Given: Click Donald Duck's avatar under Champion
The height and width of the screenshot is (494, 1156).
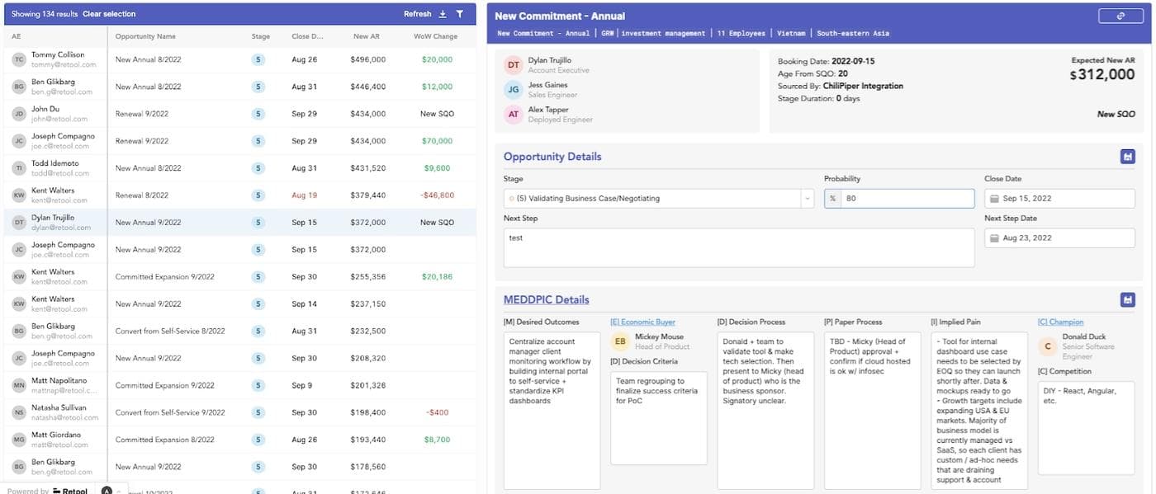Looking at the screenshot, I should click(x=1046, y=346).
